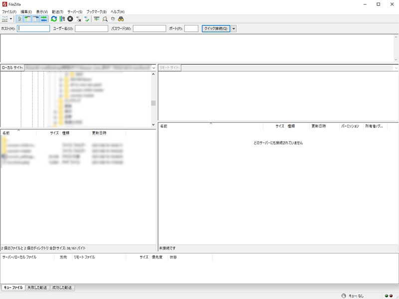The image size is (399, 299).
Task: Toggle message log display icon
Action: [19, 19]
